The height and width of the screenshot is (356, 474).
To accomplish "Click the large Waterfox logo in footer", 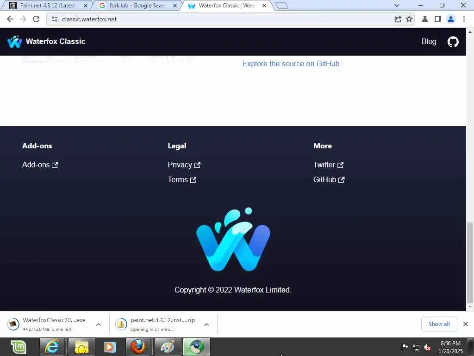I will click(233, 239).
